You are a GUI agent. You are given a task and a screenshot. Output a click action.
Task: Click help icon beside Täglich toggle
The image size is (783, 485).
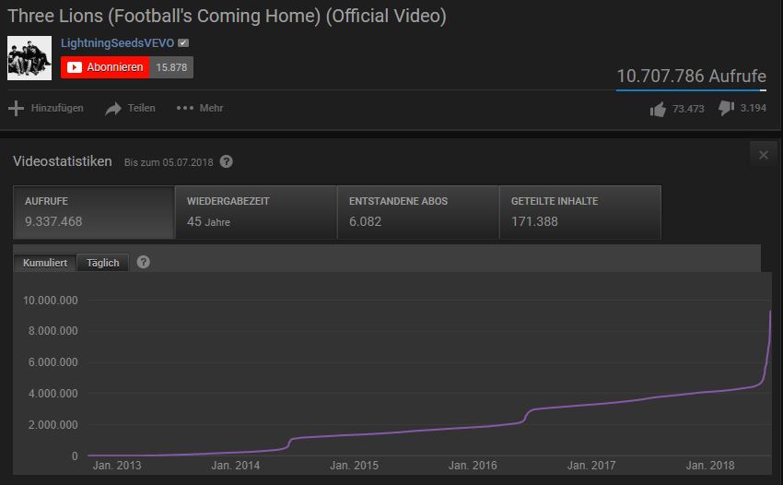point(143,262)
